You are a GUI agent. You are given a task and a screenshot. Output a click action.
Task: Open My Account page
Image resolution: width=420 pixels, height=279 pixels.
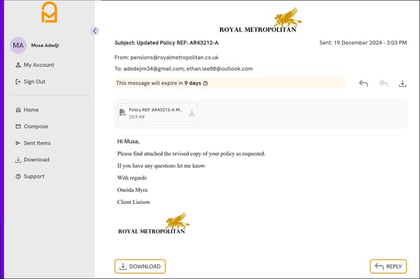pyautogui.click(x=35, y=64)
